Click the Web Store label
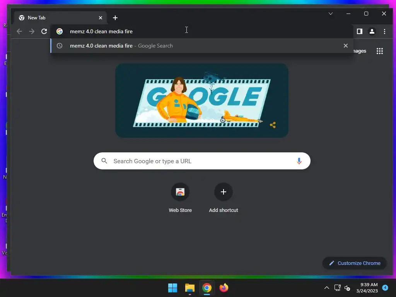This screenshot has height=297, width=396. click(180, 210)
